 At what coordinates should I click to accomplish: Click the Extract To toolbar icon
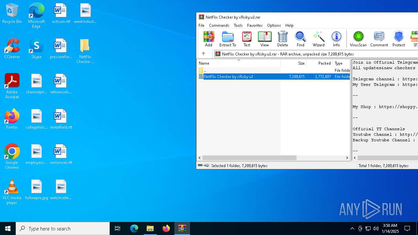[x=228, y=39]
